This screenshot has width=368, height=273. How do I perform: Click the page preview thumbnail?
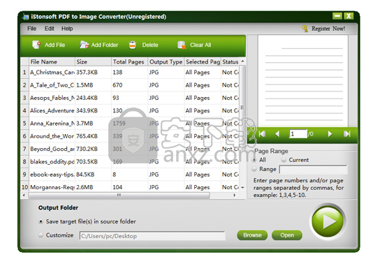coord(303,81)
